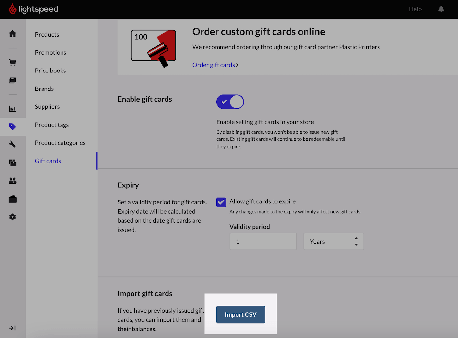Expand the sidebar with arrow icon

(12, 328)
